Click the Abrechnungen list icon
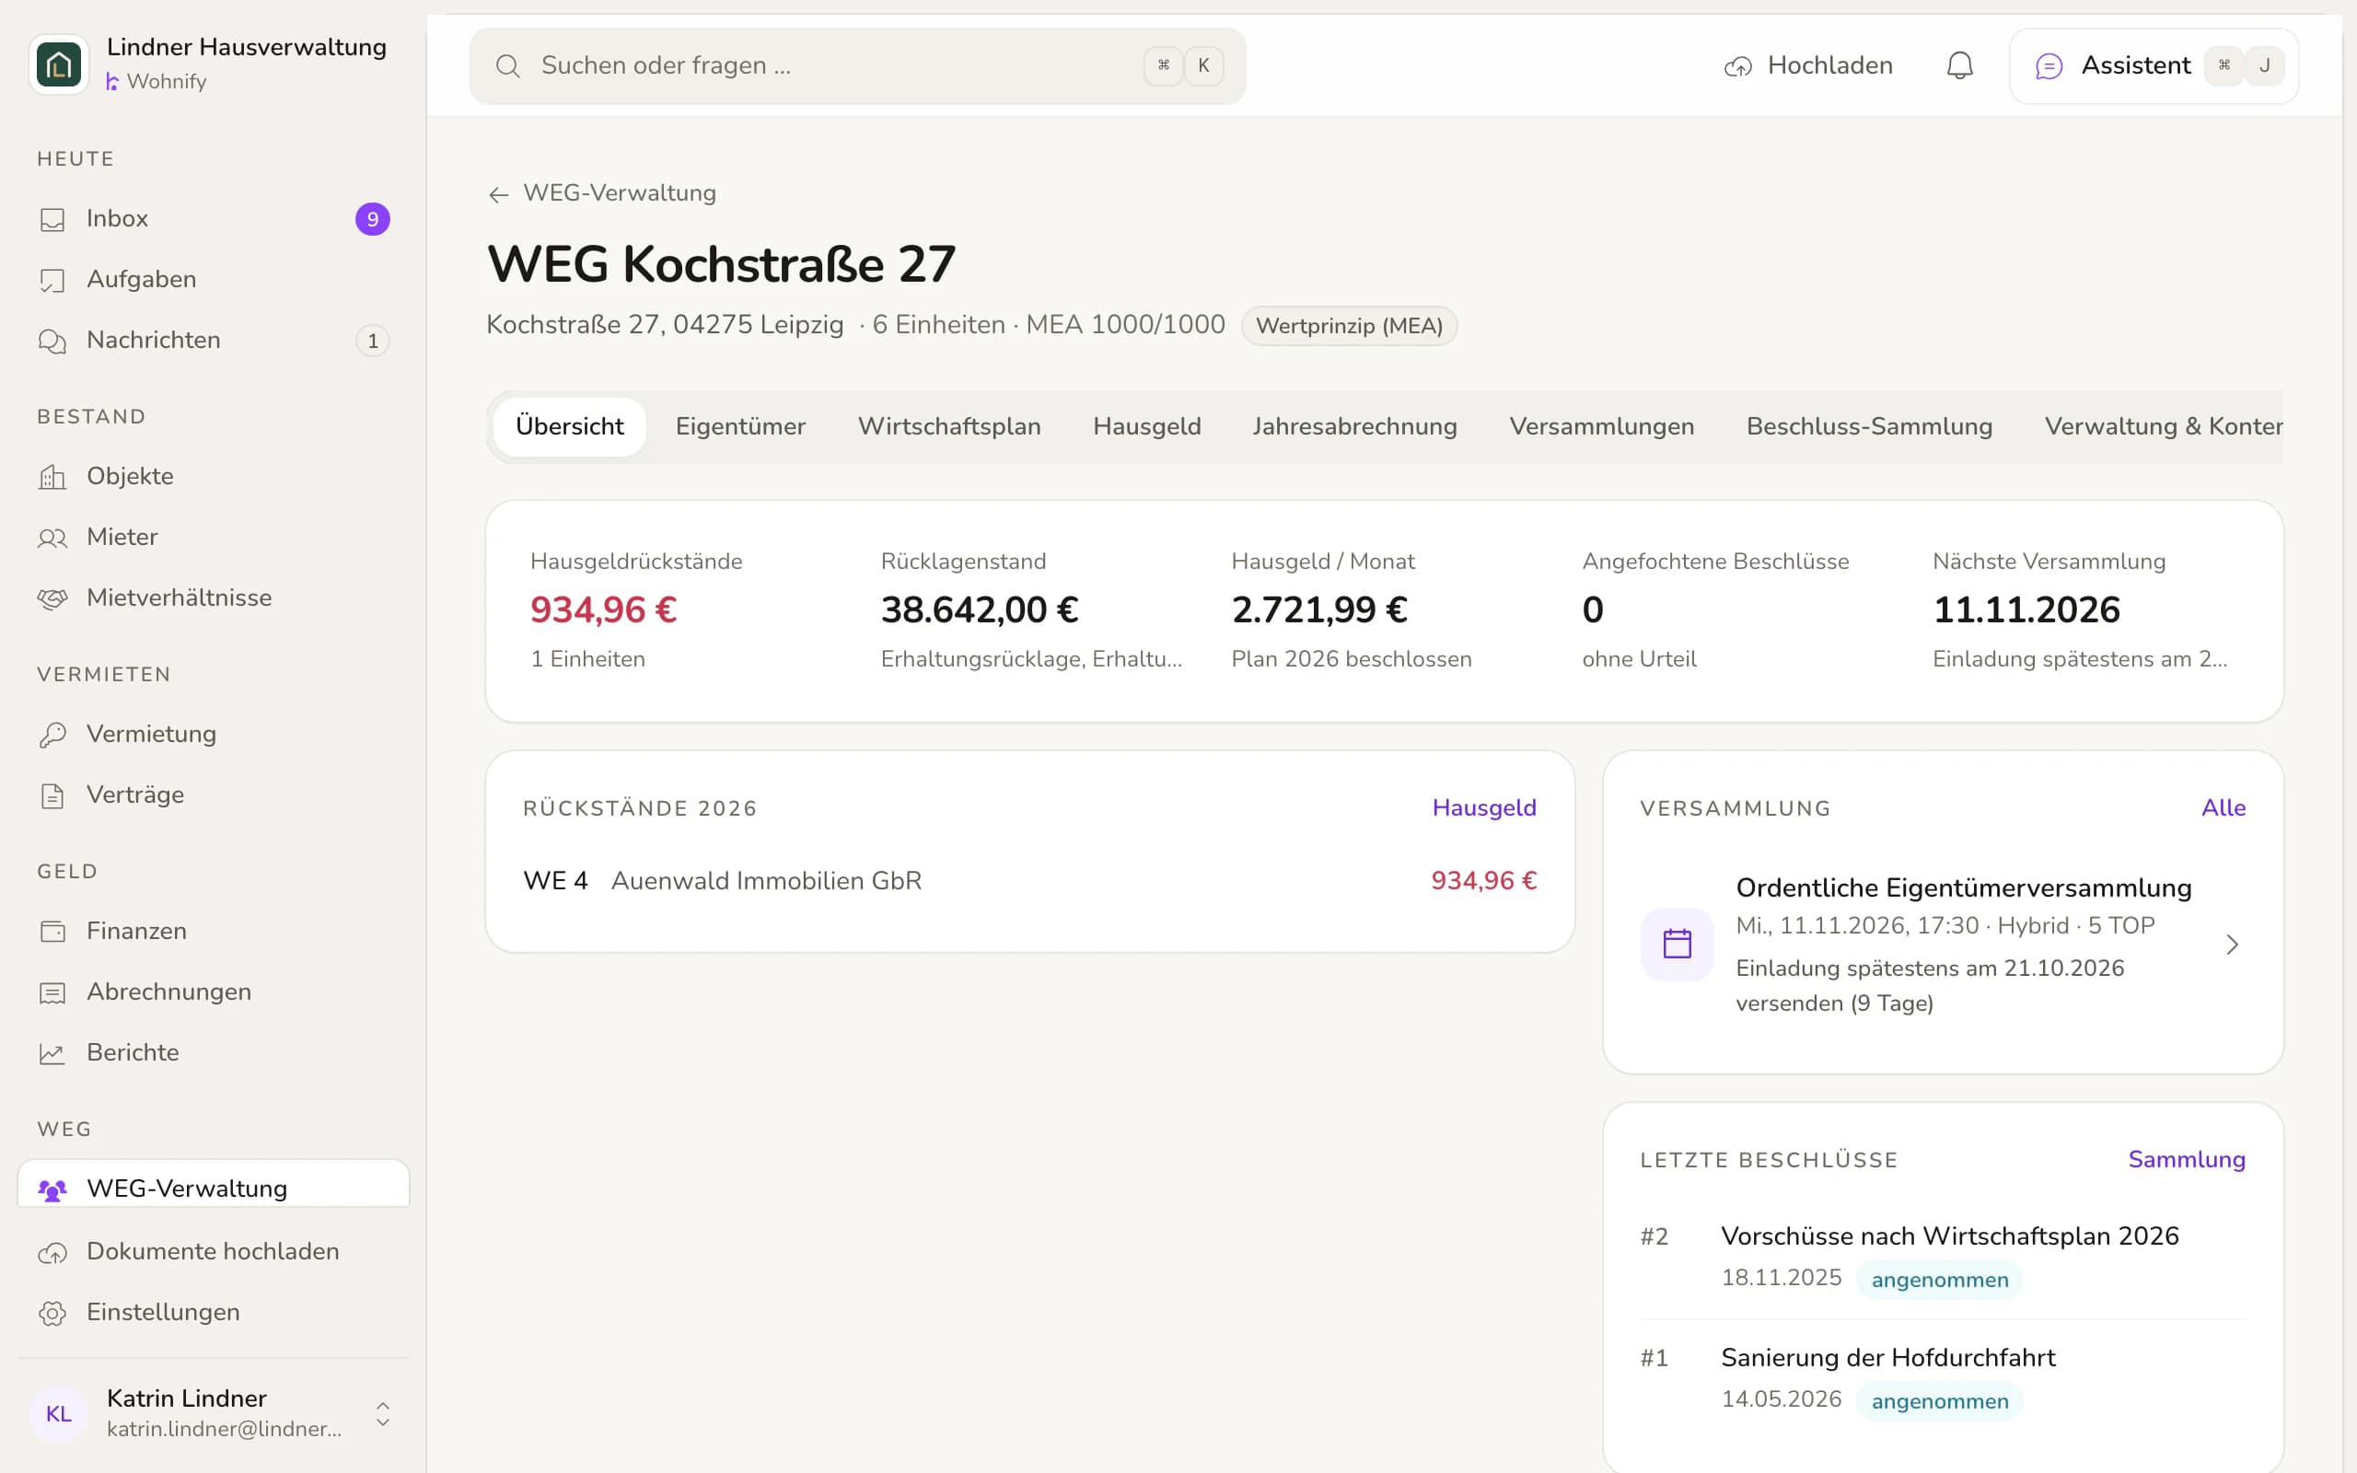Screen dimensions: 2357x1473 pos(52,992)
